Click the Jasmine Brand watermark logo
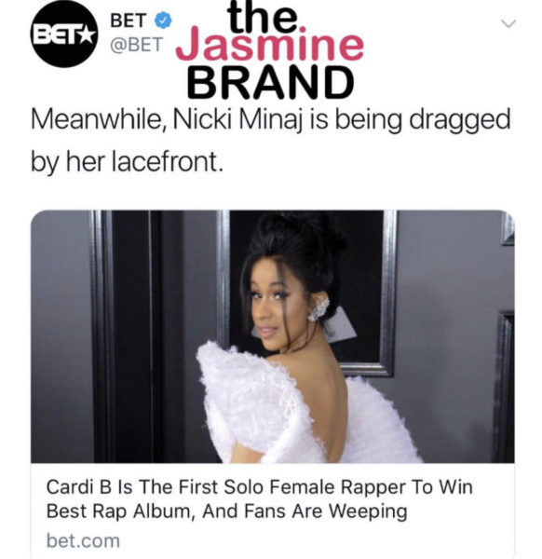542x559 pixels. click(271, 49)
